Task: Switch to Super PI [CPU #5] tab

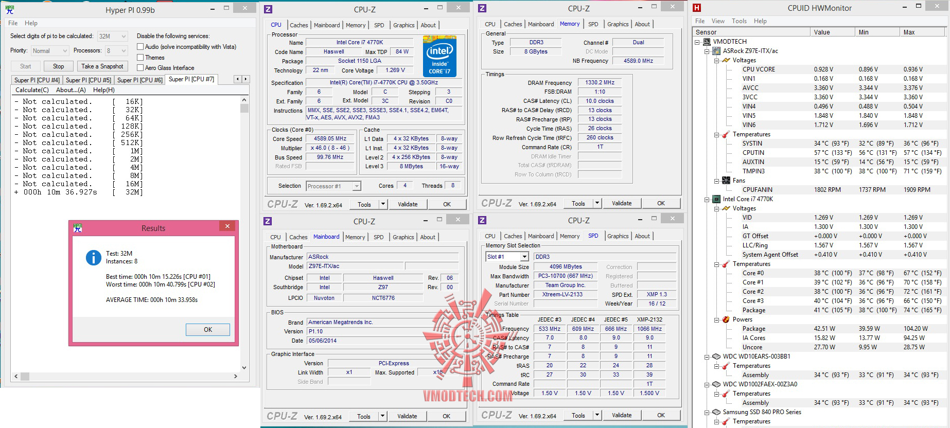Action: pos(89,80)
